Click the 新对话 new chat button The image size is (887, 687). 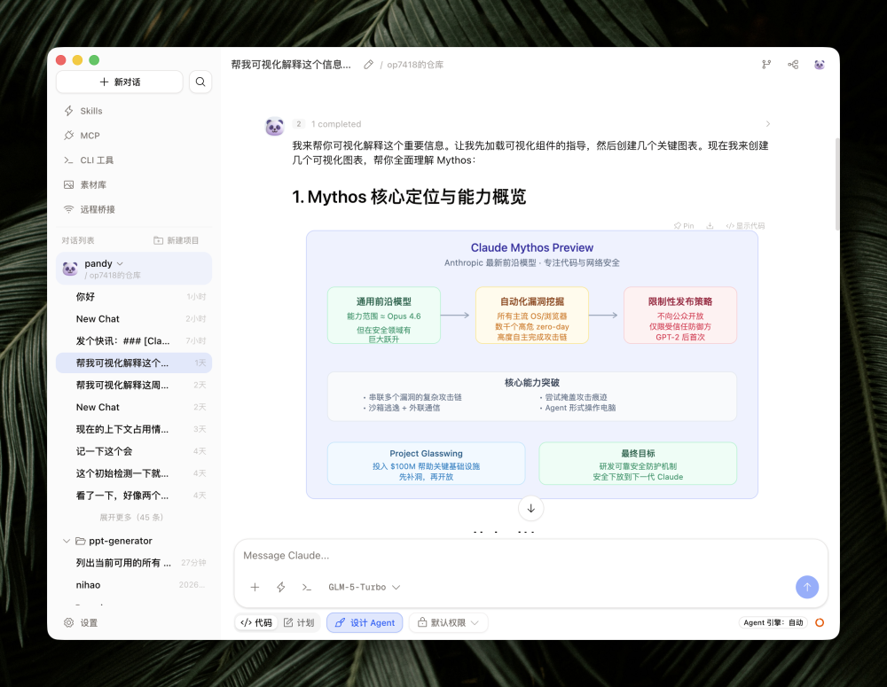click(122, 82)
